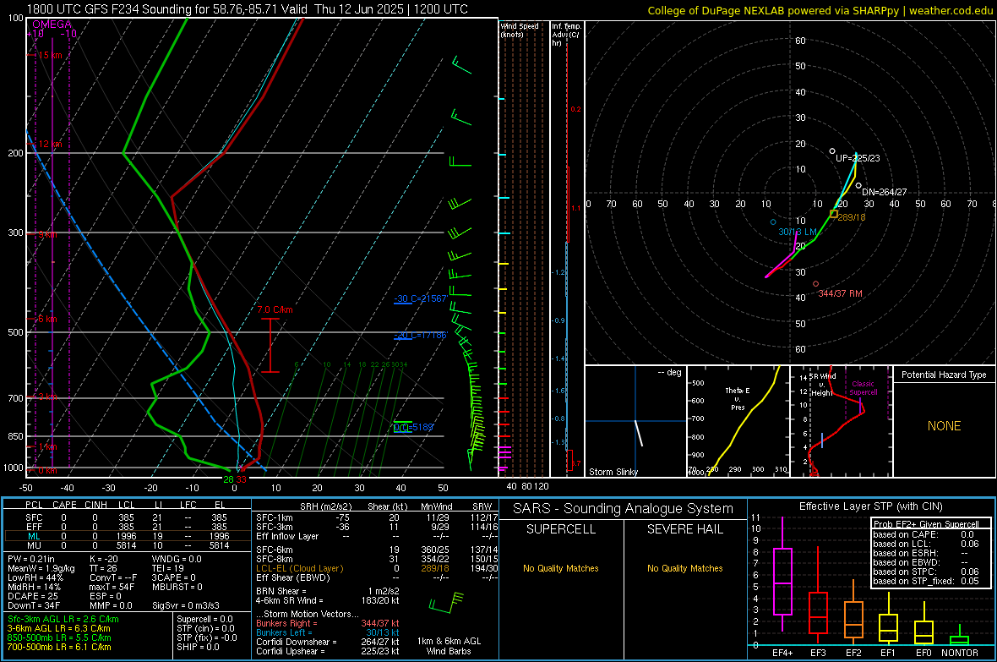This screenshot has height=662, width=997.
Task: Click the weather.cod.edu NEXLAB credit text
Action: coord(820,10)
